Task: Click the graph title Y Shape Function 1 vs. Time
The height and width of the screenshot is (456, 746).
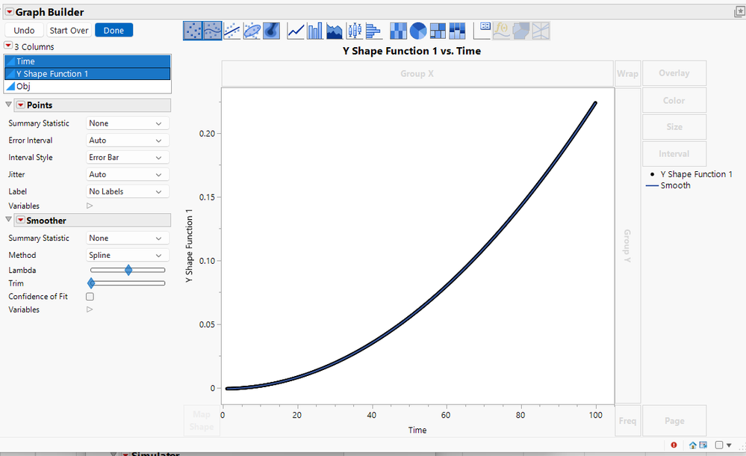Action: pos(411,51)
